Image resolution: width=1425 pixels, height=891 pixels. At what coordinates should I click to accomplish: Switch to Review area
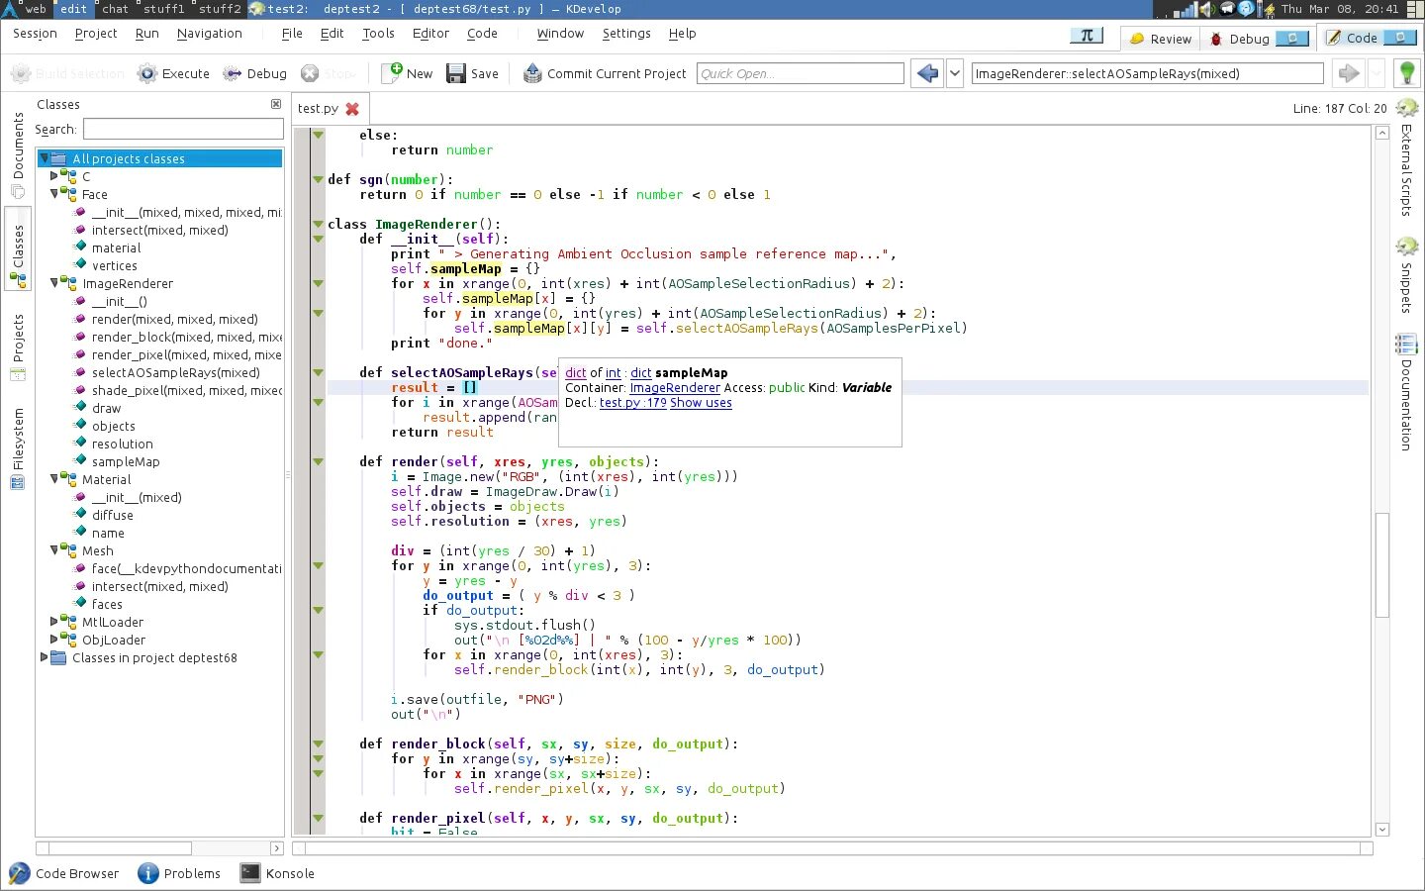1161,39
